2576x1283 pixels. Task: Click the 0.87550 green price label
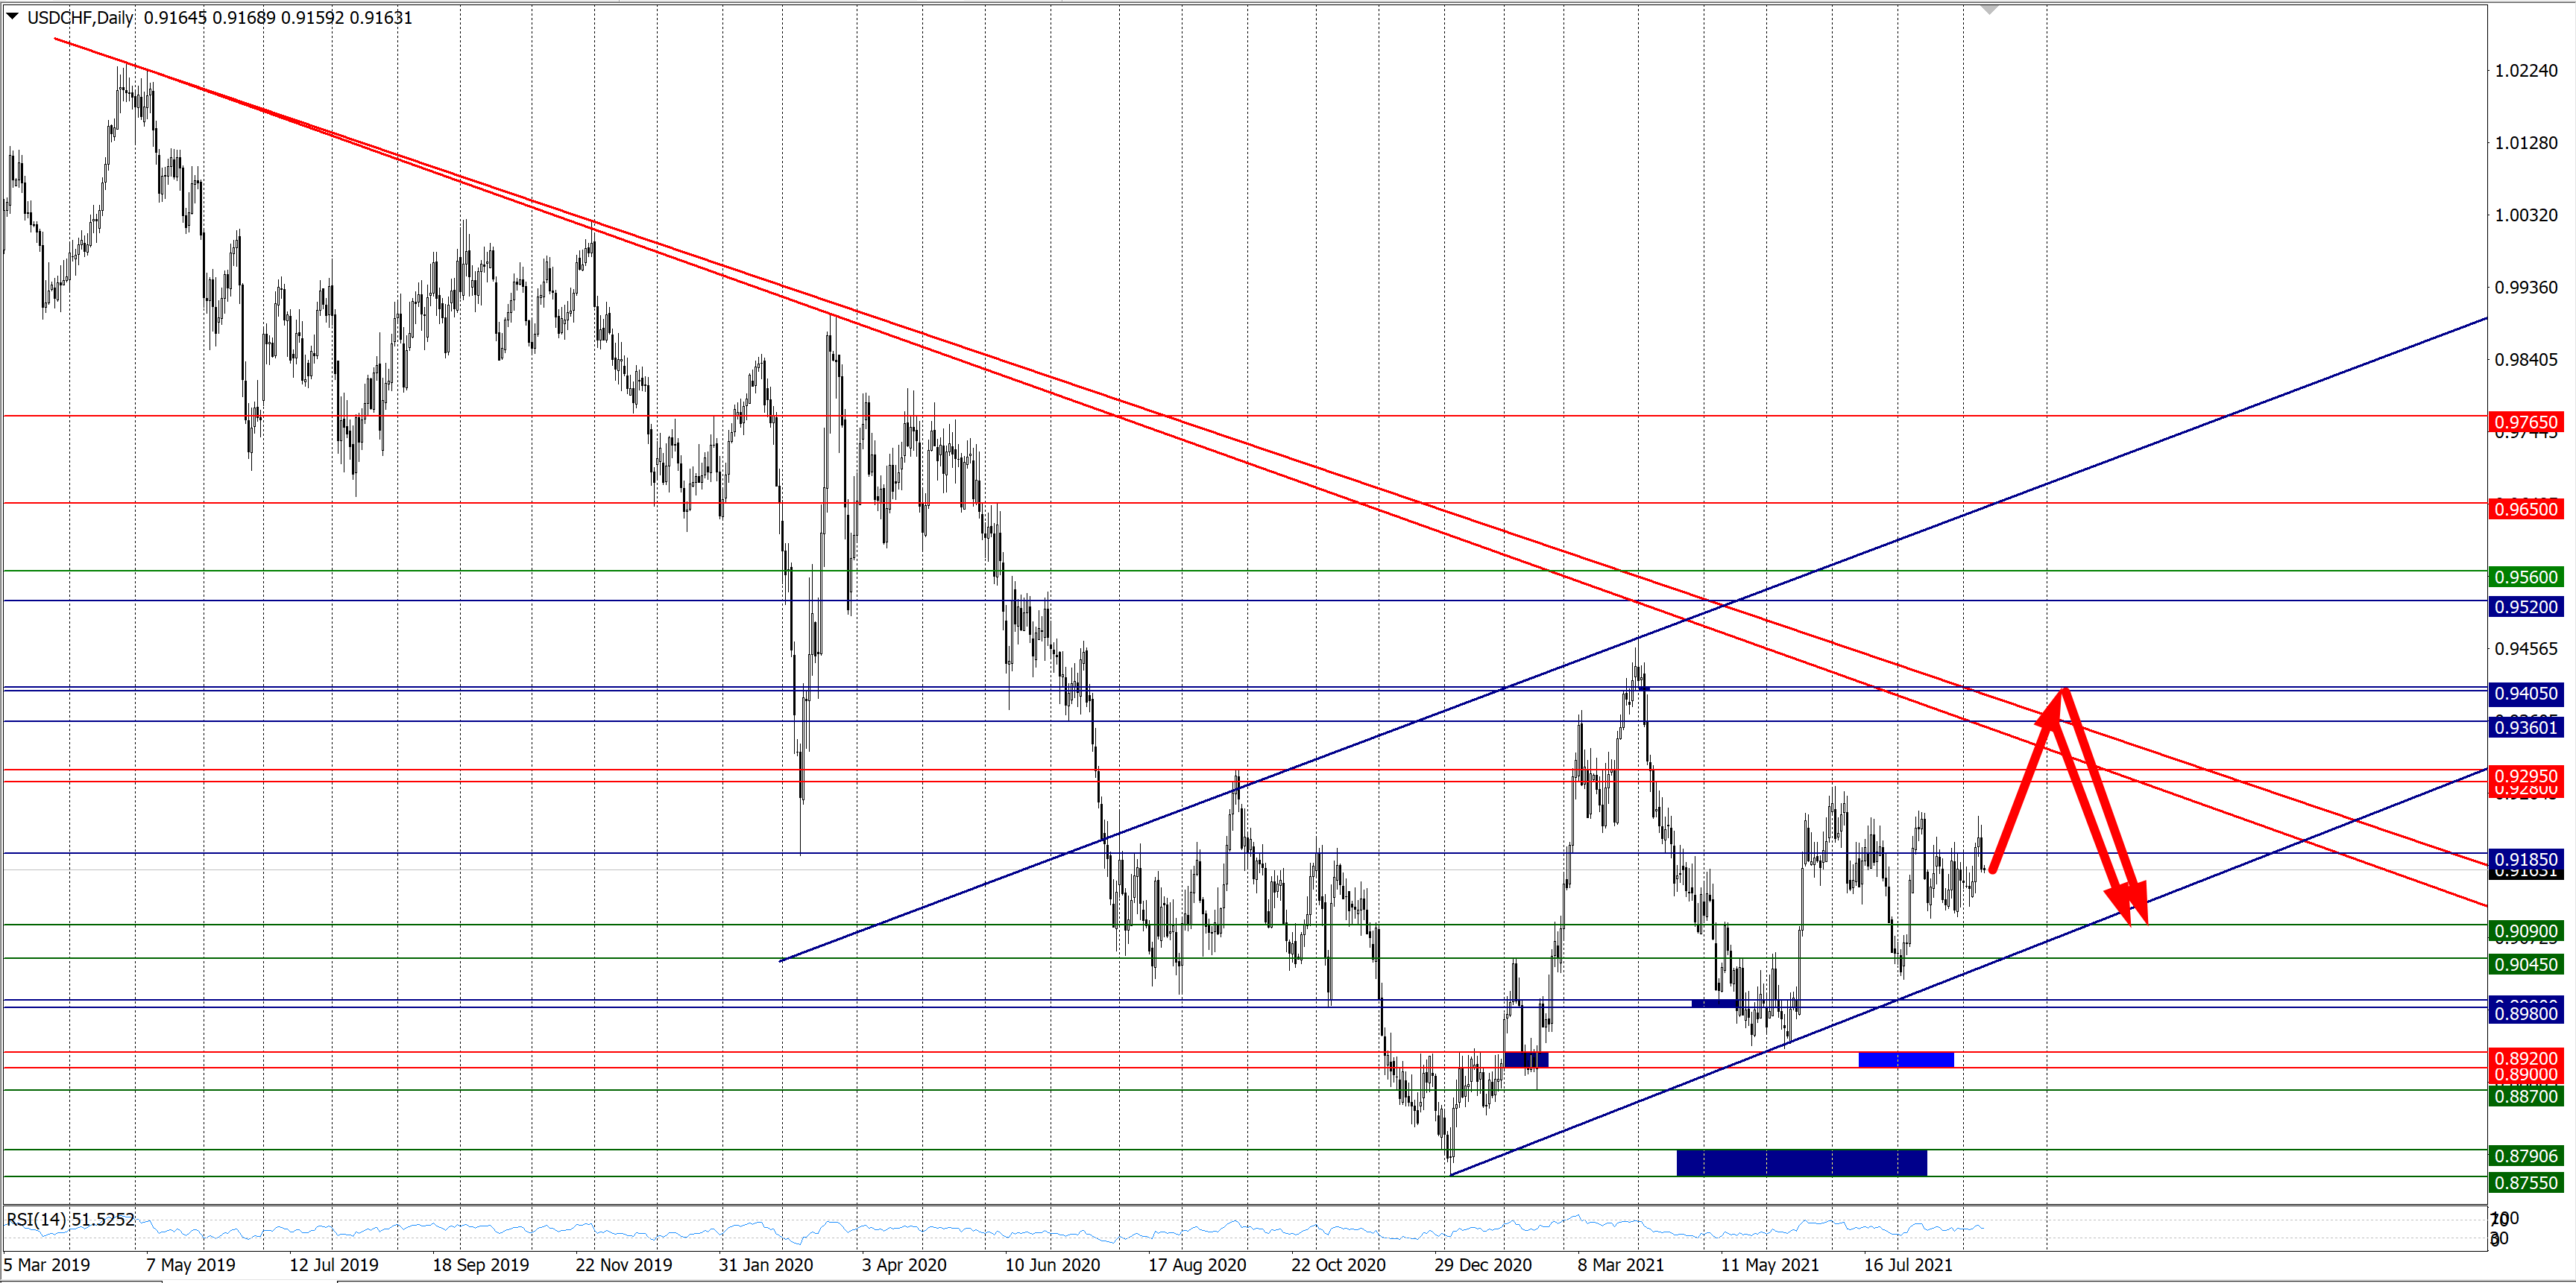coord(2525,1183)
